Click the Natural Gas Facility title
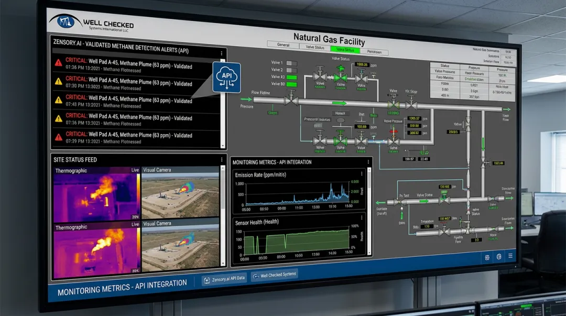Screen dimensions: 566x316 point(329,39)
